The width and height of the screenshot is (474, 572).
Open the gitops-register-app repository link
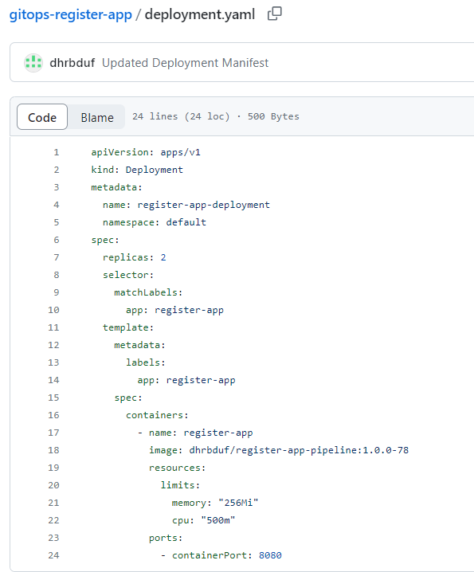[70, 14]
